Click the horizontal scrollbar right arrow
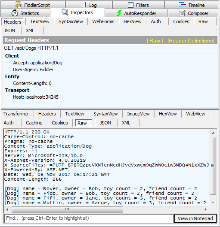Image resolution: width=220 pixels, height=227 pixels. point(205,209)
